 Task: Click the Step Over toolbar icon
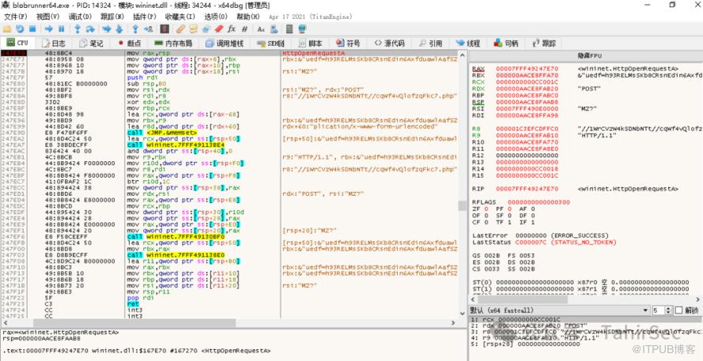coord(90,28)
